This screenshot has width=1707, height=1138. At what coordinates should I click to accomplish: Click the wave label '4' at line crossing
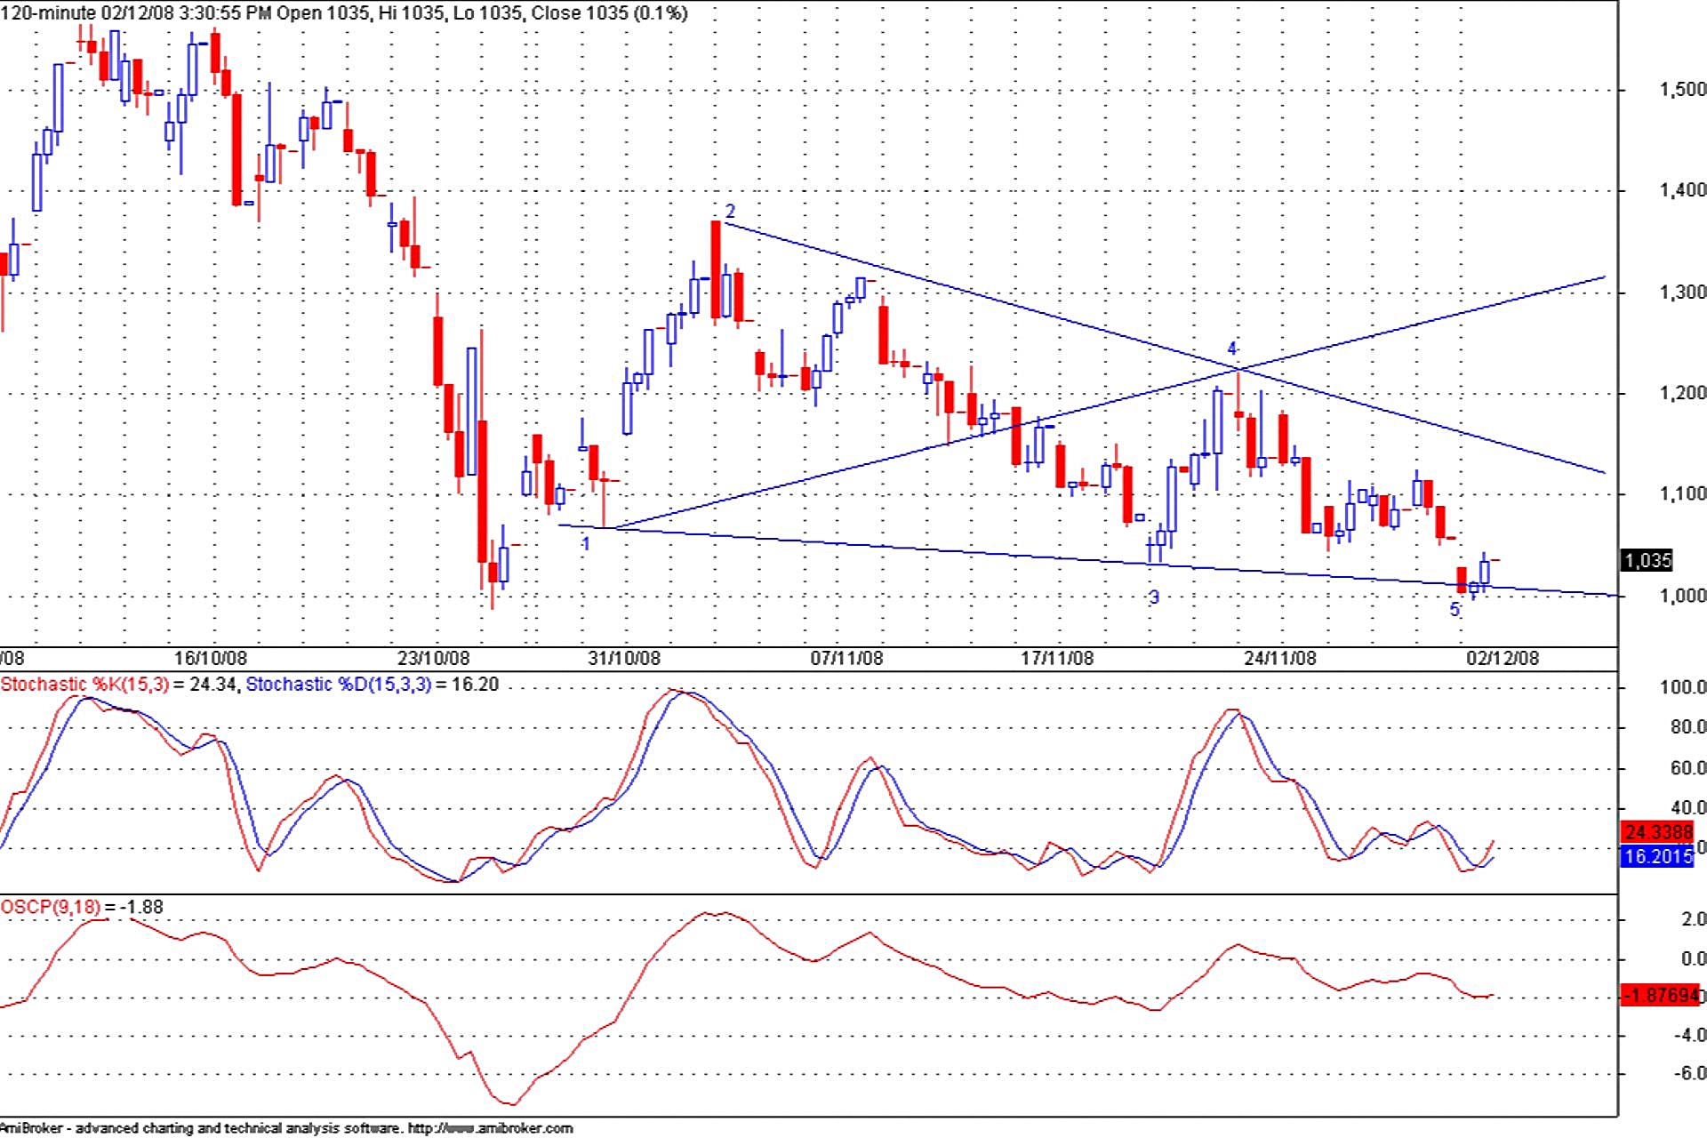1232,349
